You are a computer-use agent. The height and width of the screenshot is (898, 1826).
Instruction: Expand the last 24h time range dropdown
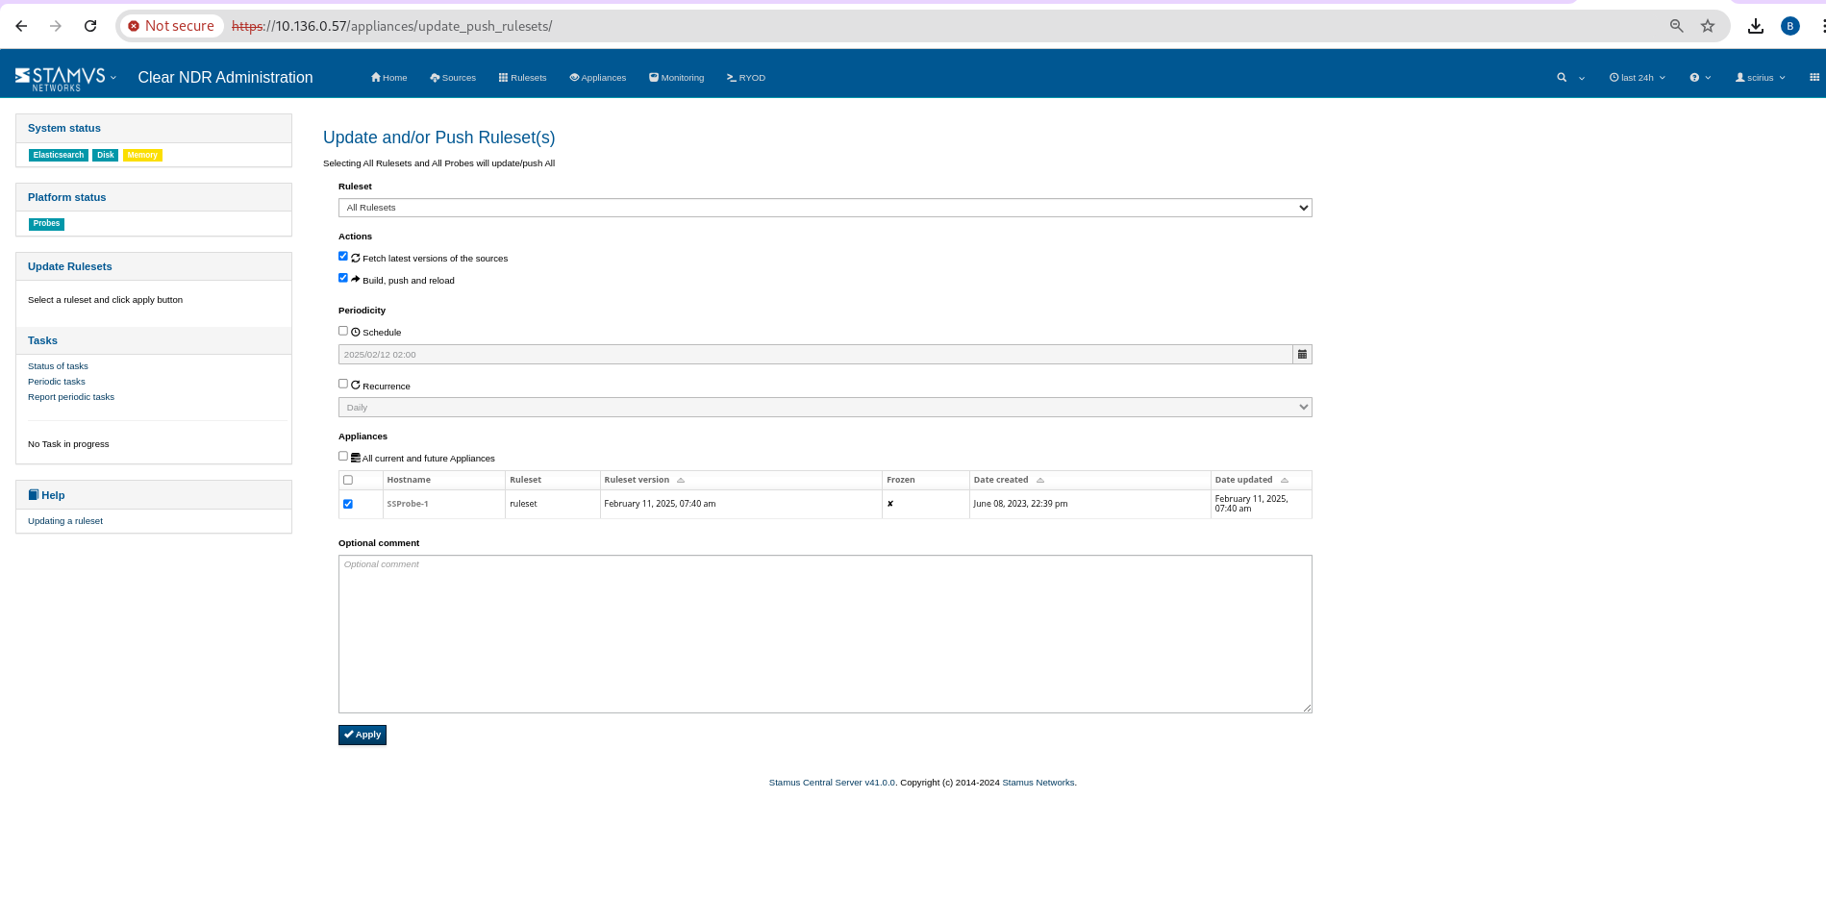pyautogui.click(x=1637, y=78)
